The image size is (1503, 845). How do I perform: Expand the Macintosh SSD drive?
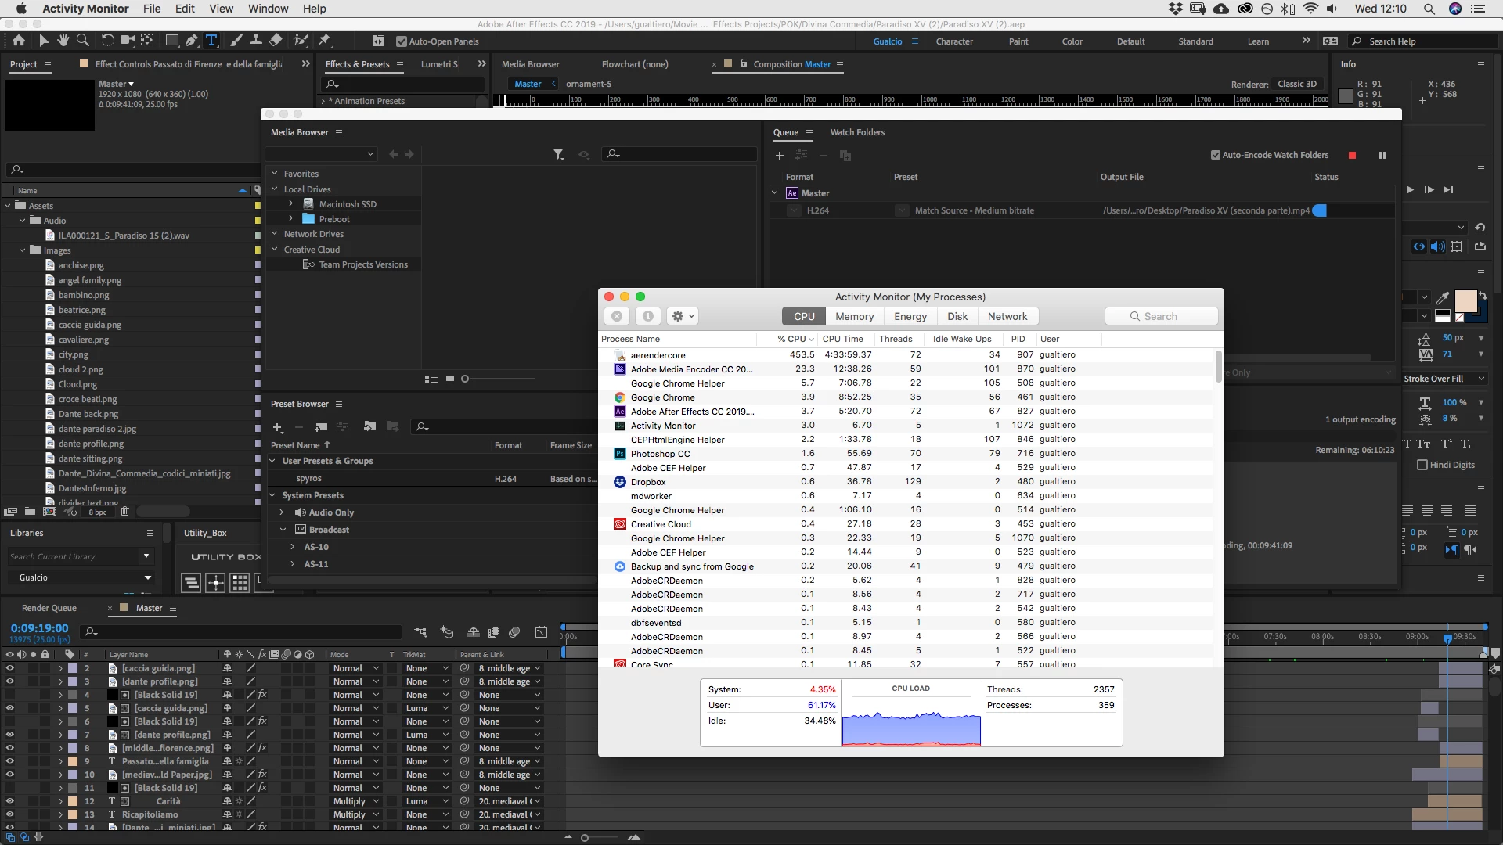coord(290,203)
